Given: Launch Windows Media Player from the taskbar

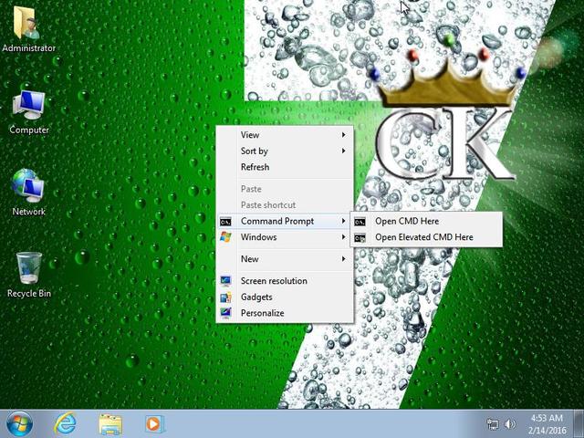Looking at the screenshot, I should (153, 423).
